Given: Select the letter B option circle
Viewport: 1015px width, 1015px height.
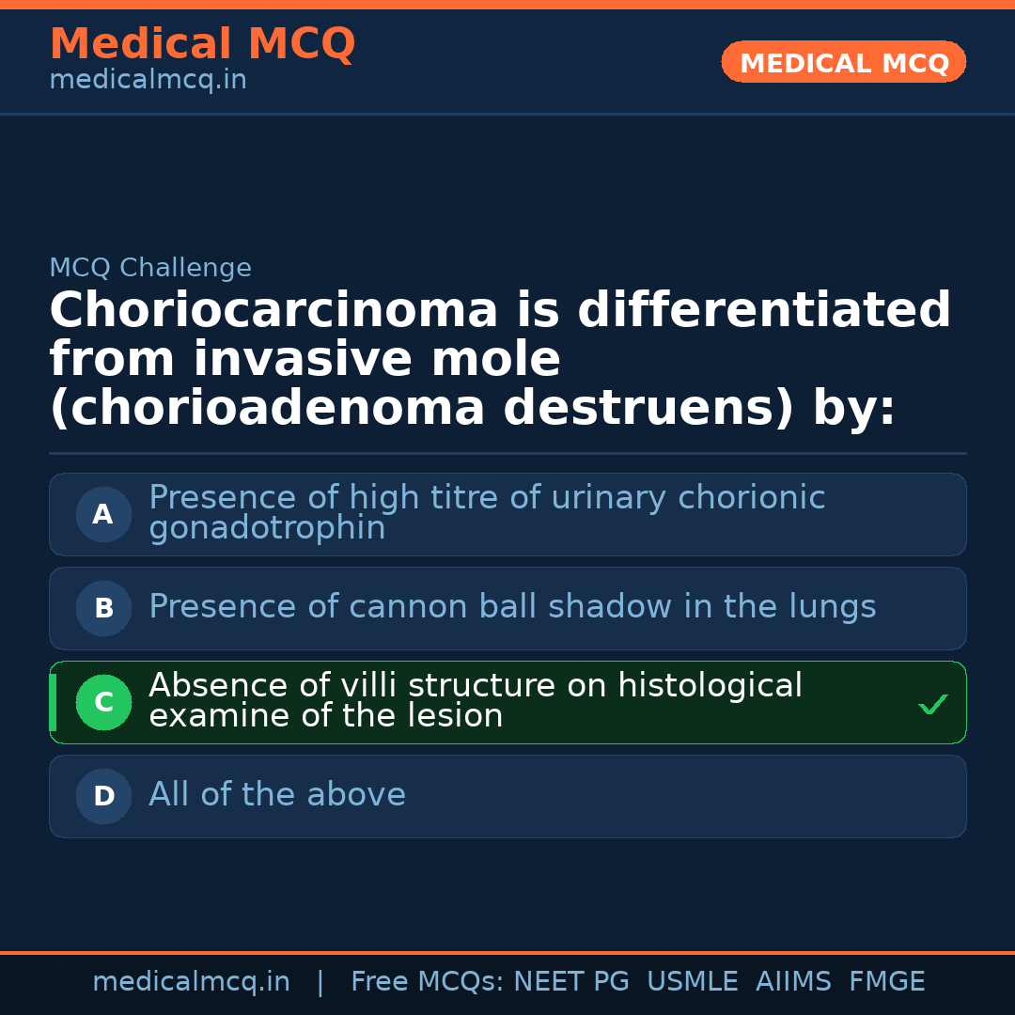Looking at the screenshot, I should click(x=103, y=609).
